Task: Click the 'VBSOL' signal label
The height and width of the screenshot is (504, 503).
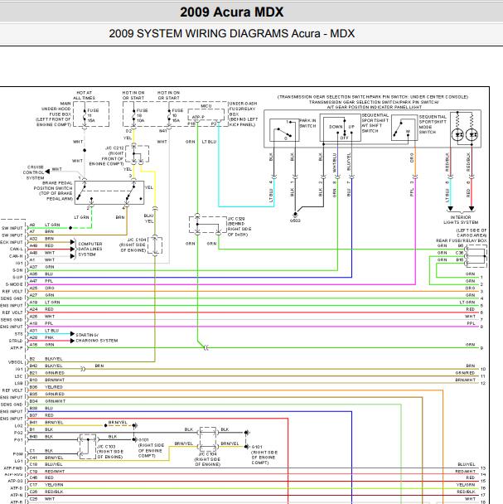Action: (x=16, y=362)
